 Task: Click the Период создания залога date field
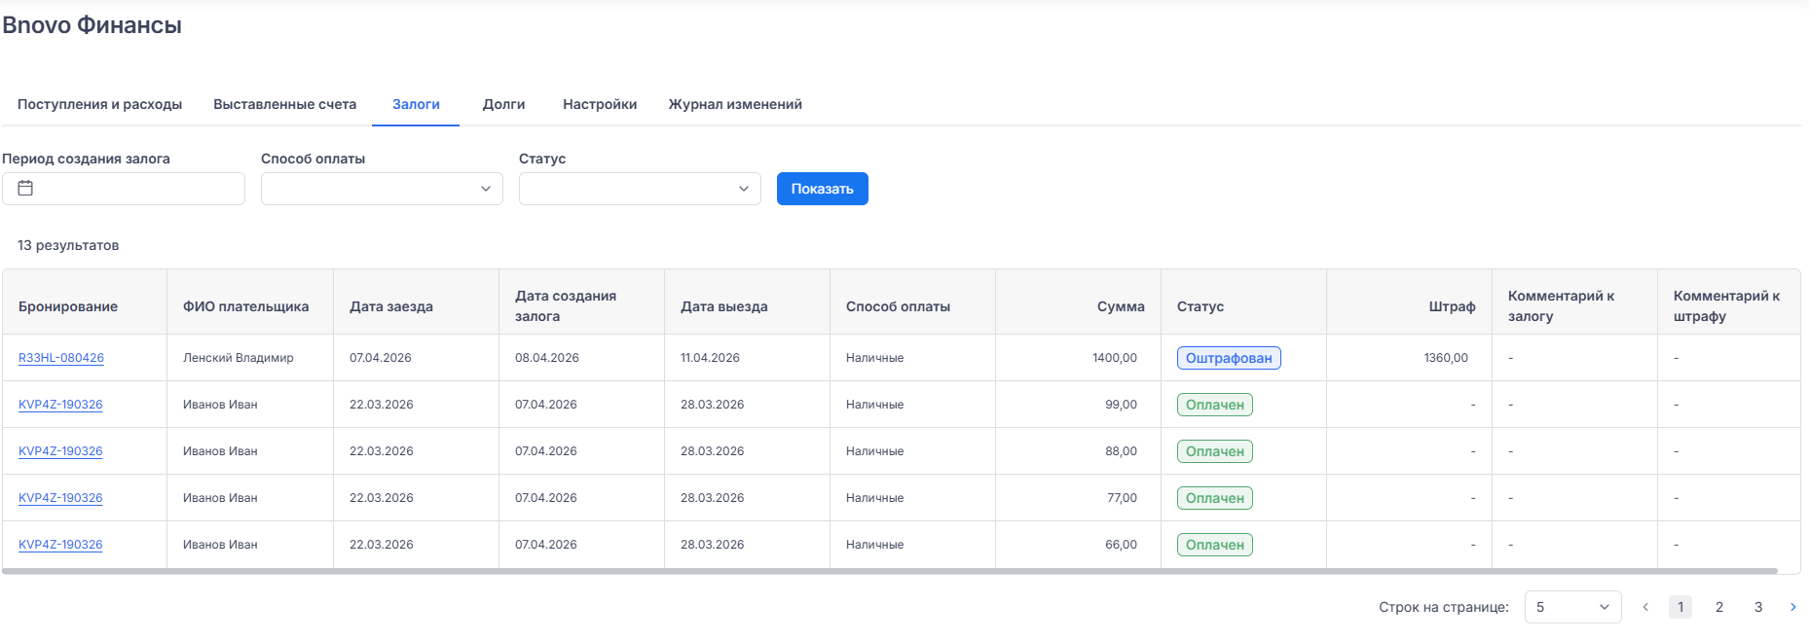136,189
